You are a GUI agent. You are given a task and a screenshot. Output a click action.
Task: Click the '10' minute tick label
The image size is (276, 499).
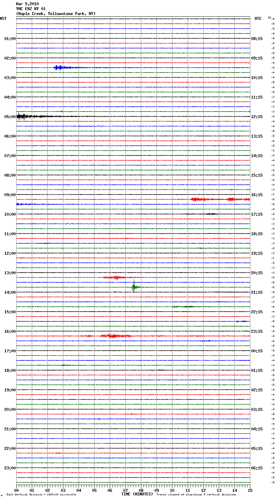(172, 490)
